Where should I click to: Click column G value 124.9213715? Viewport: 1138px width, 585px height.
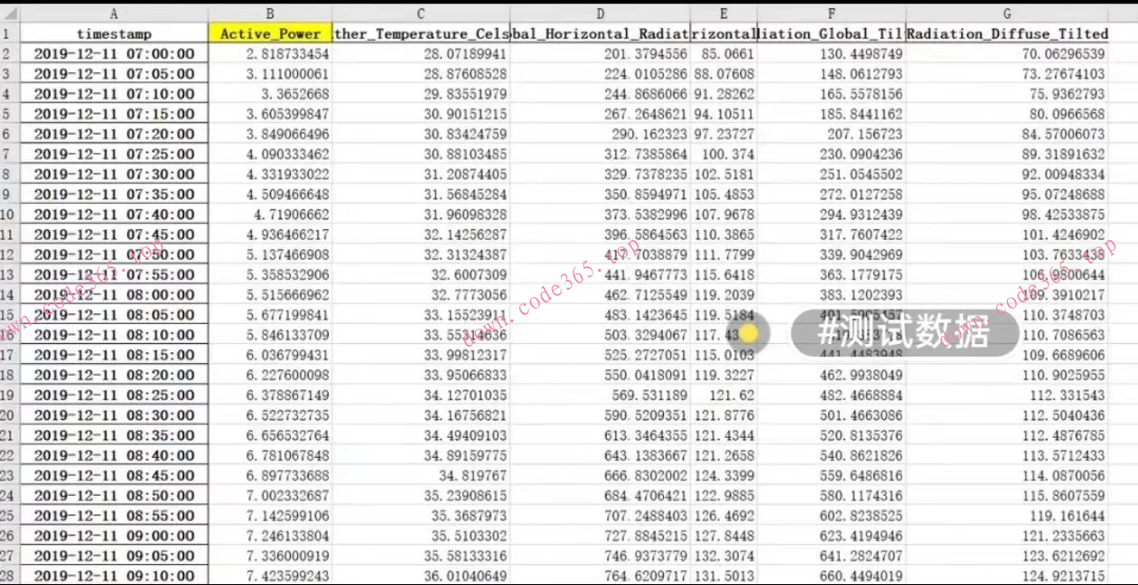click(1007, 575)
